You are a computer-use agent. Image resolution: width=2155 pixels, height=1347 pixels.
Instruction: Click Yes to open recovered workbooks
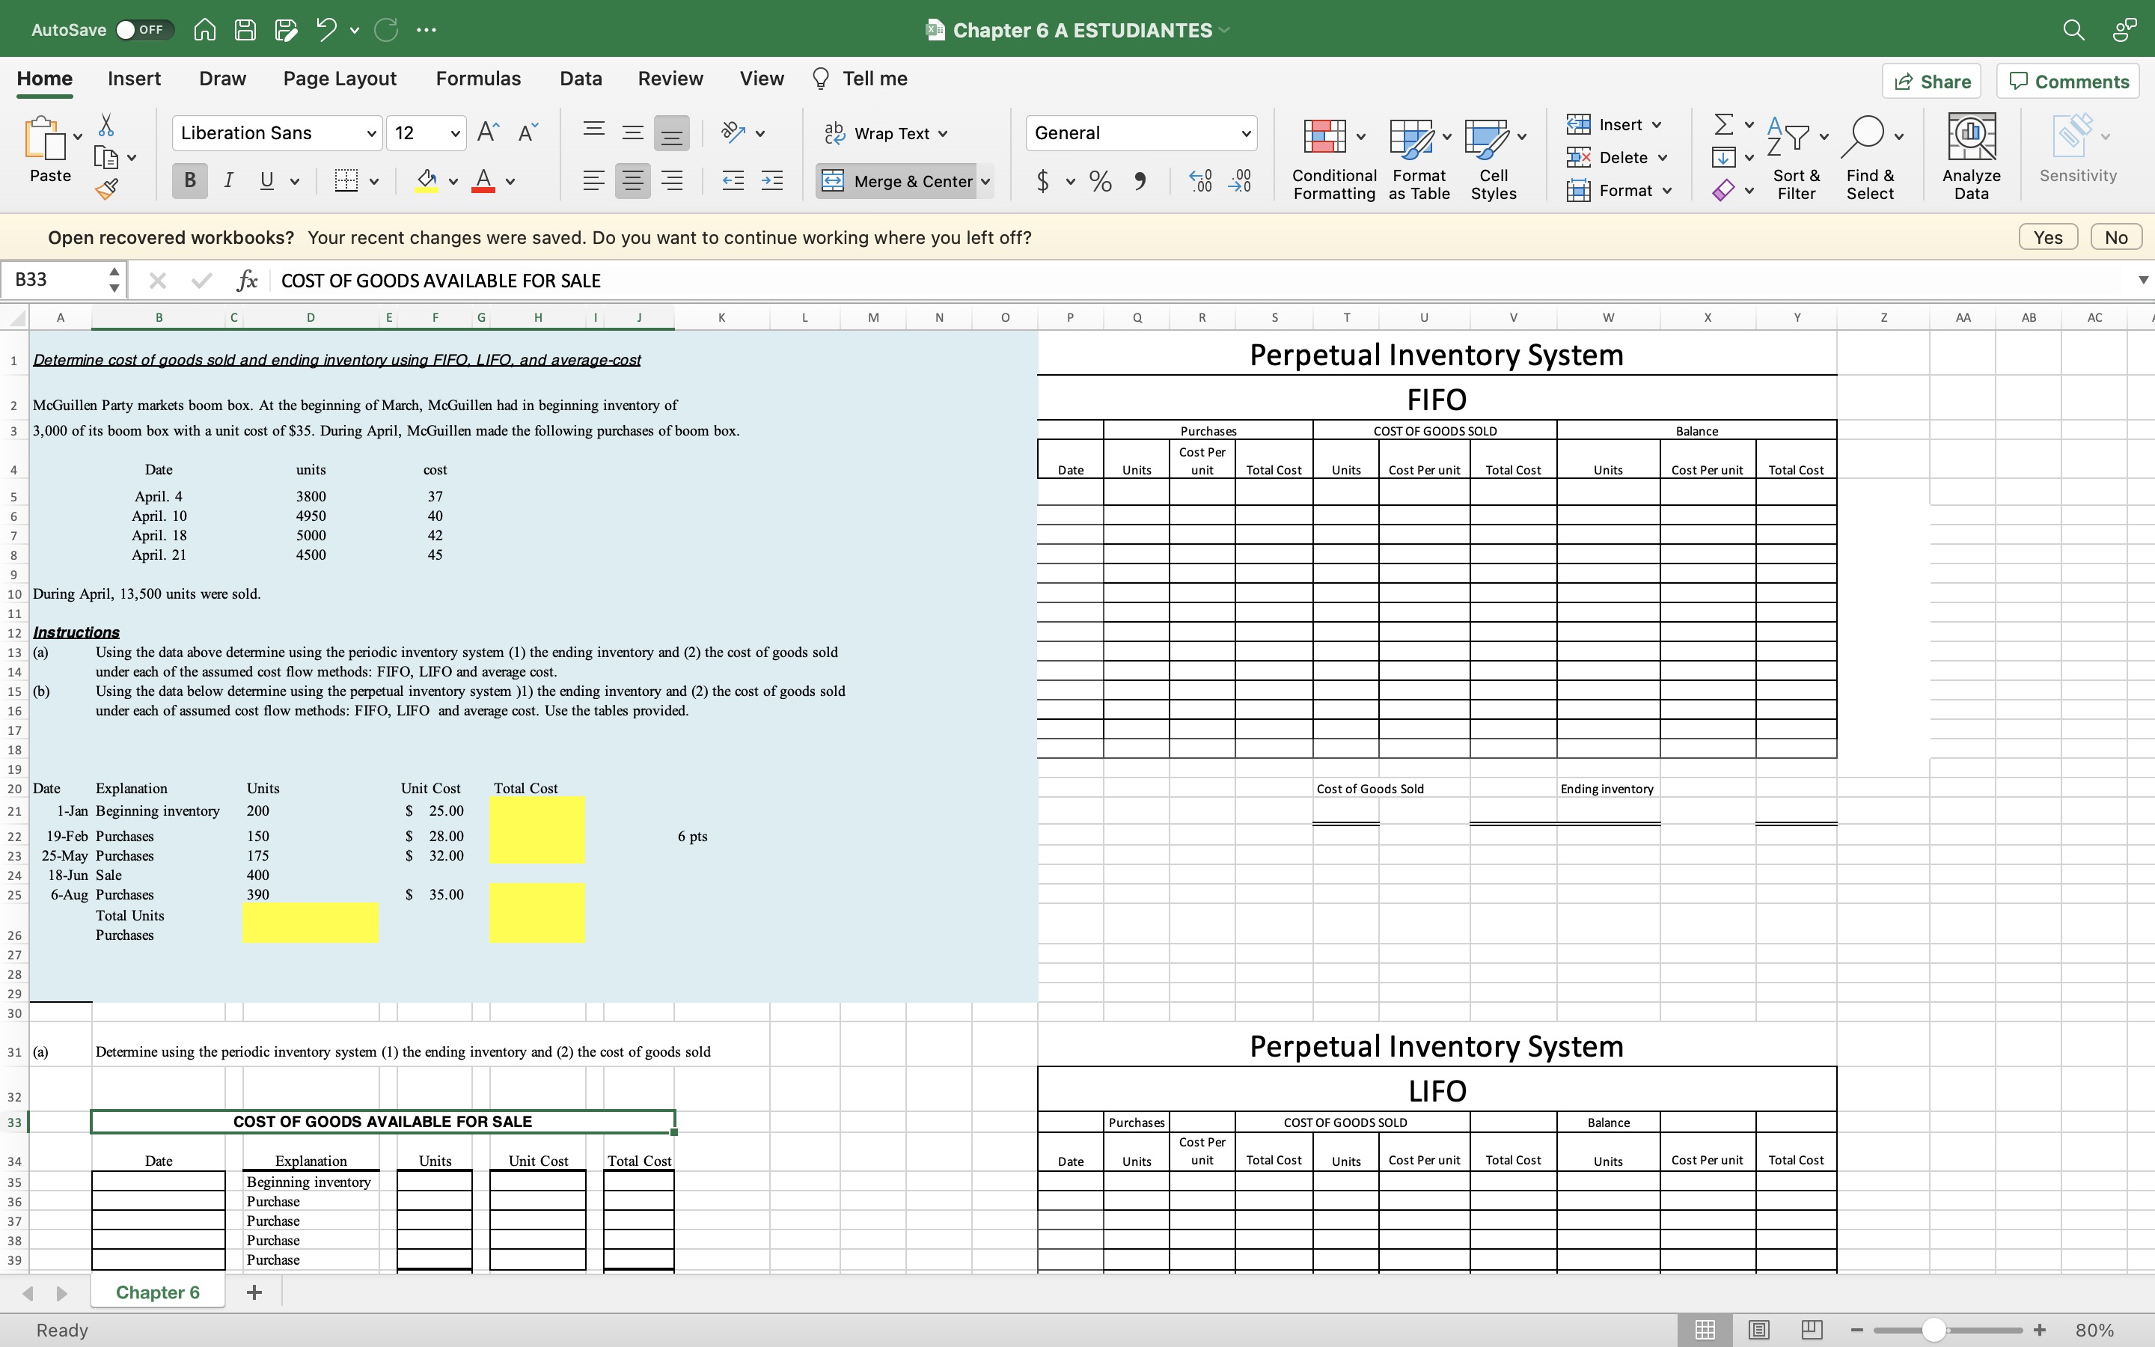[2047, 238]
